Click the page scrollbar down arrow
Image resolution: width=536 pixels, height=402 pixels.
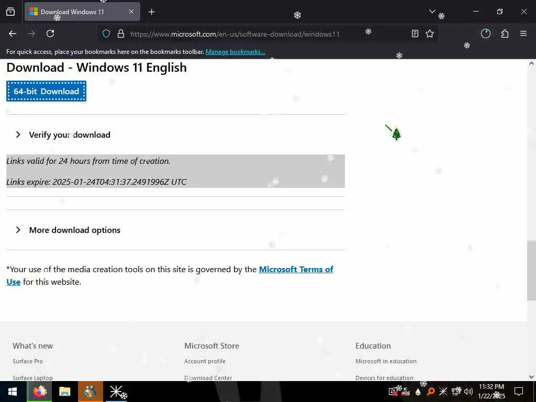531,377
